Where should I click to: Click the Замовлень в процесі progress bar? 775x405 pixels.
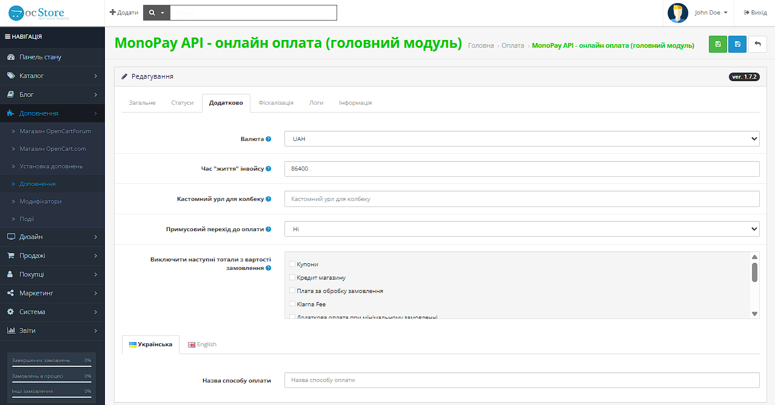[x=52, y=382]
